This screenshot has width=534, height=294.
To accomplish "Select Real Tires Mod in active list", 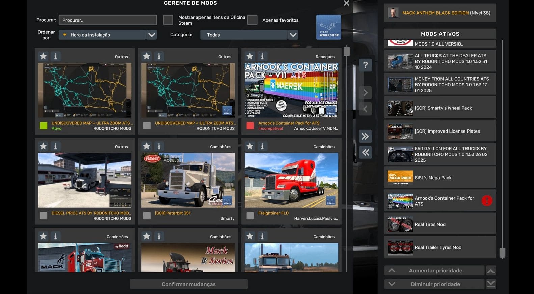I will click(x=439, y=224).
